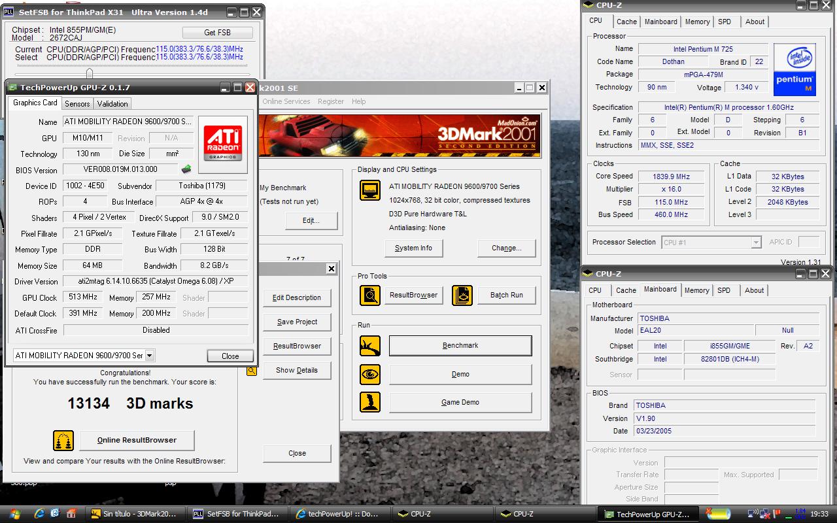
Task: Click the Close button in GPU-Z
Action: coord(230,356)
